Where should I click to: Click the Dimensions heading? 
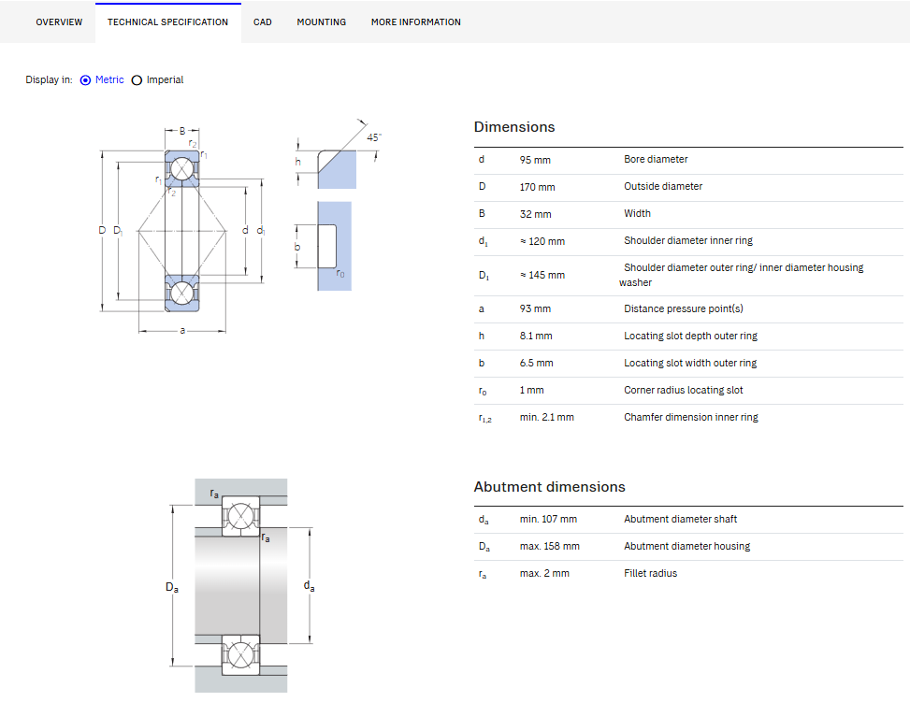(x=514, y=127)
